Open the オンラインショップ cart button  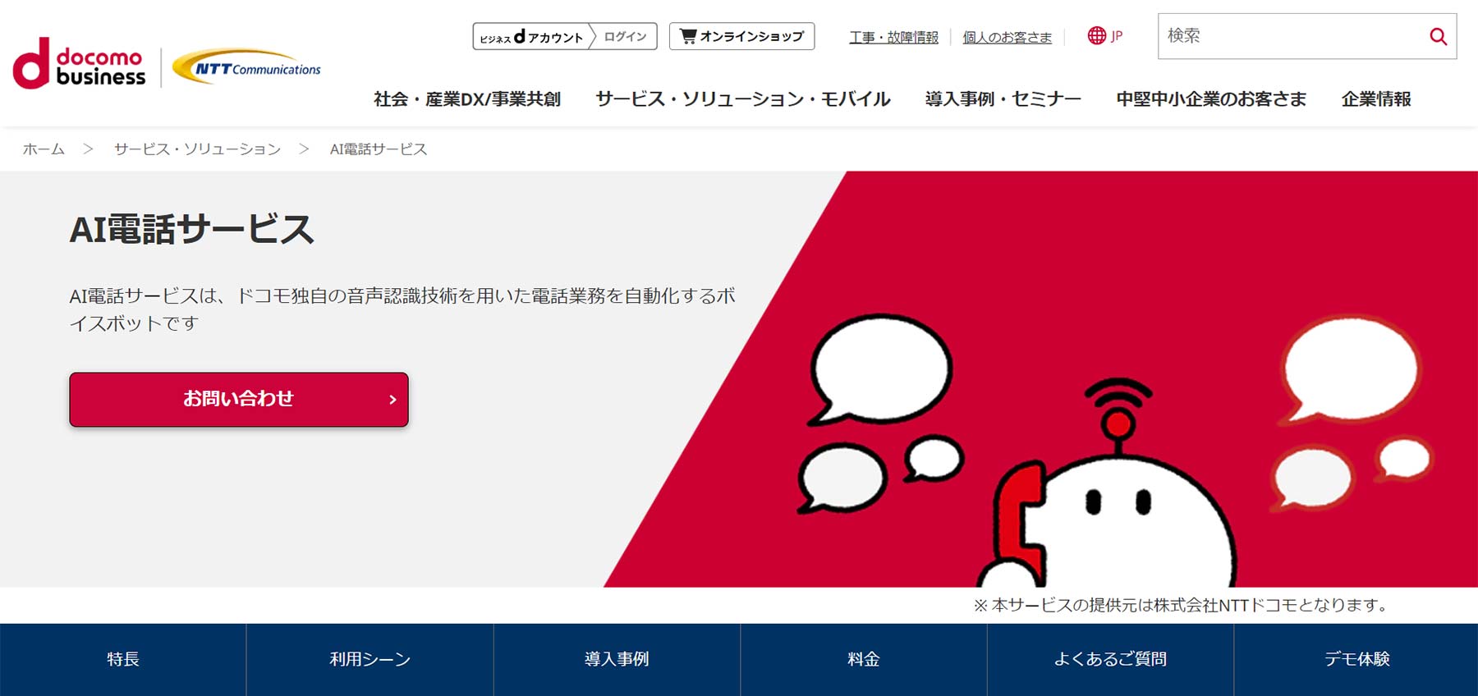point(741,36)
